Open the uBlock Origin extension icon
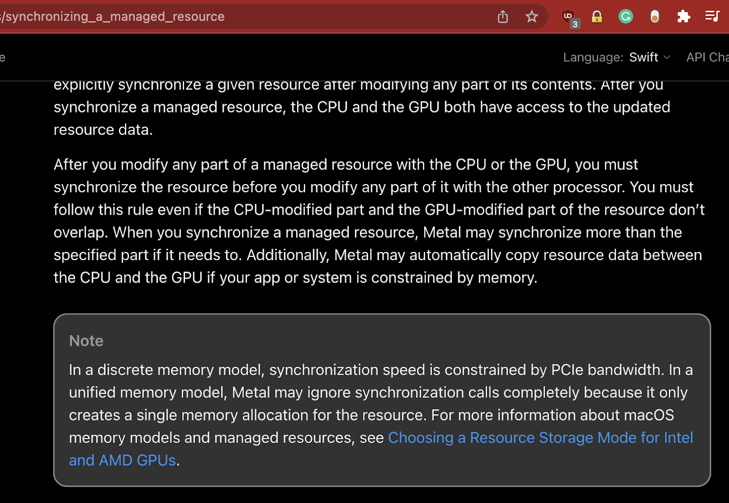This screenshot has width=729, height=503. [x=570, y=18]
